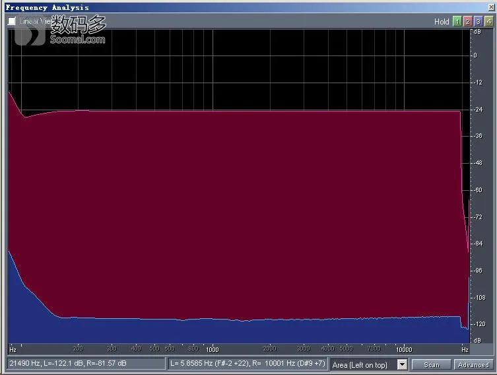497x375 pixels.
Task: Click the Scan button
Action: [432, 364]
